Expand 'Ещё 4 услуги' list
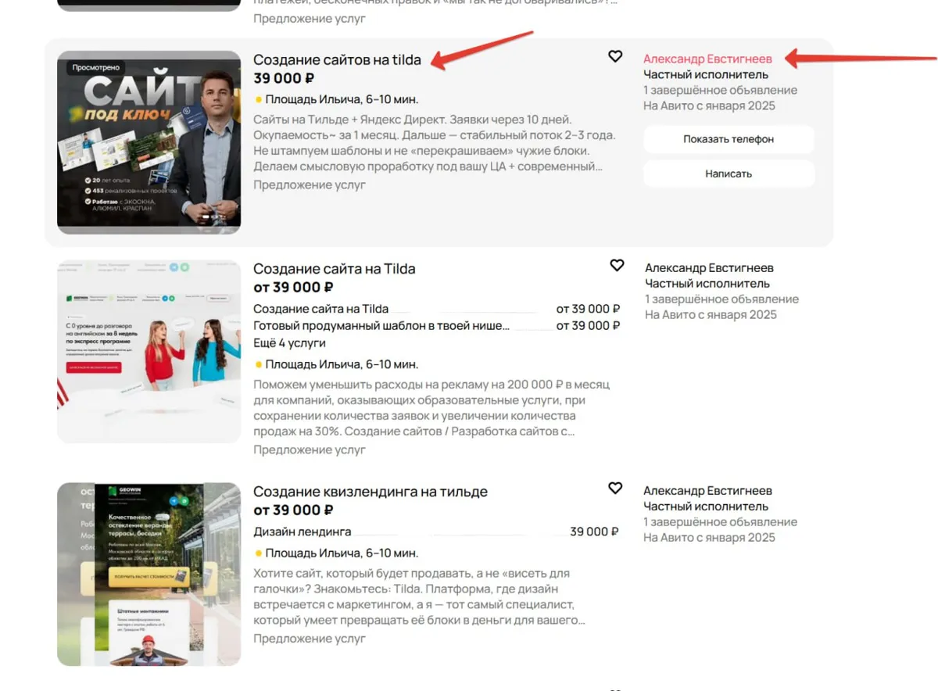Screen dimensions: 938x691 pos(289,343)
